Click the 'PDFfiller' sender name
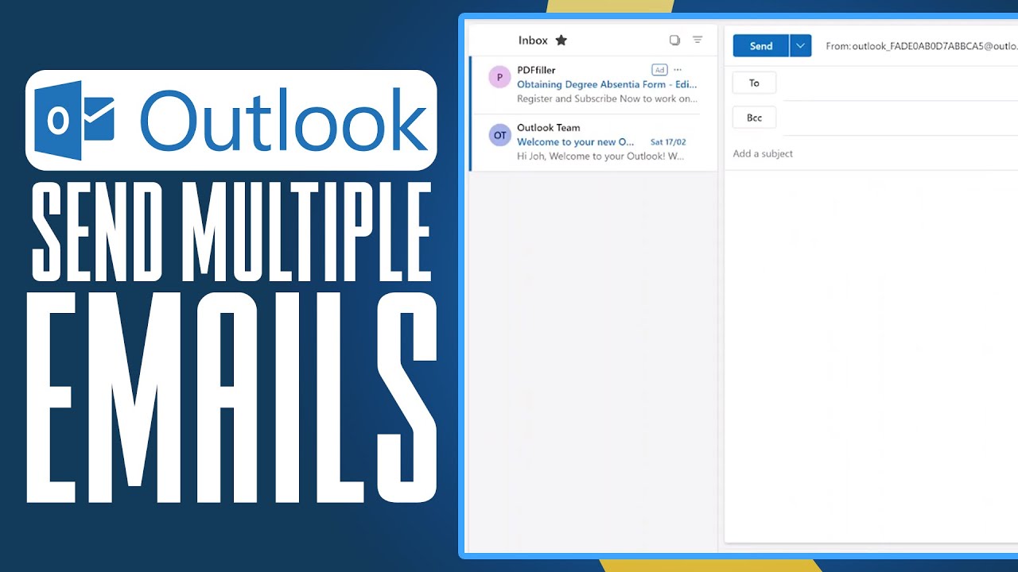 [x=536, y=70]
